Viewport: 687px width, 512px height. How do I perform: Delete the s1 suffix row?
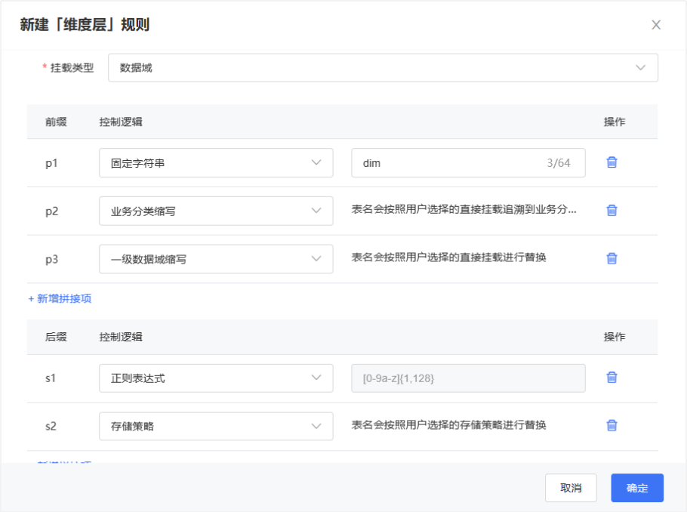(x=612, y=378)
